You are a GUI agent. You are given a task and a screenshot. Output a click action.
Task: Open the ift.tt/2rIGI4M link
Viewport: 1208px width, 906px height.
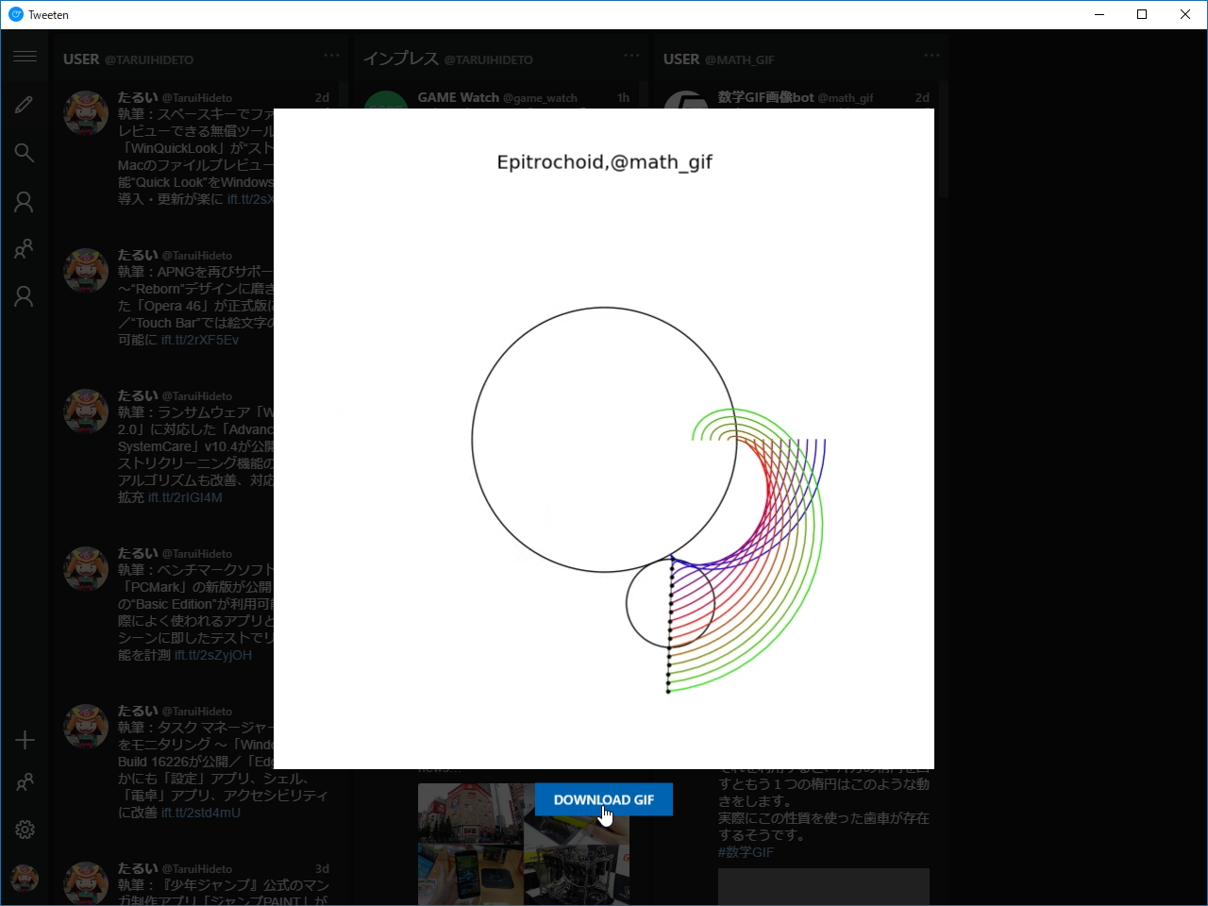point(185,497)
